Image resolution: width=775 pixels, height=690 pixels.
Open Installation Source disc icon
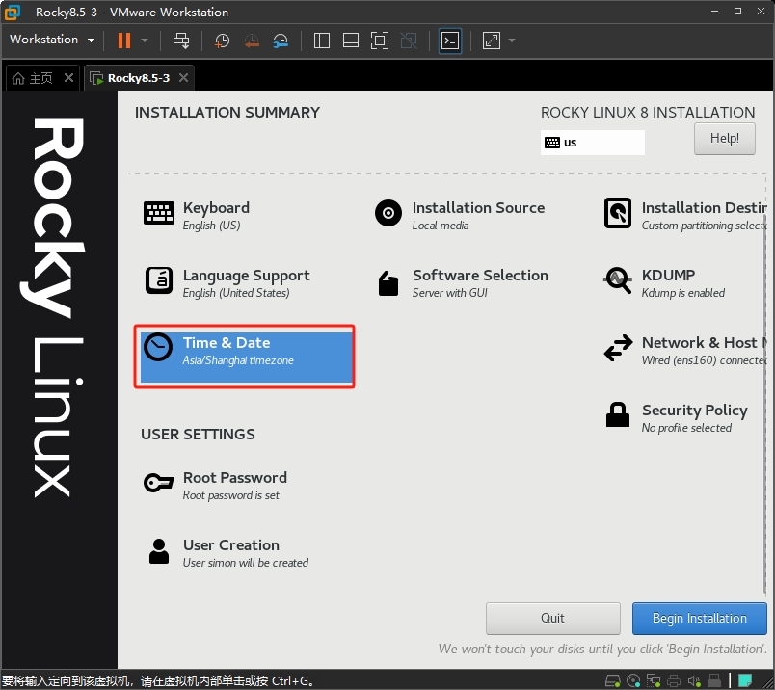click(388, 213)
